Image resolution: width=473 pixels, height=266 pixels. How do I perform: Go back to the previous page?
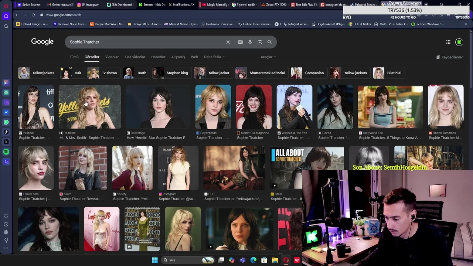(x=16, y=15)
